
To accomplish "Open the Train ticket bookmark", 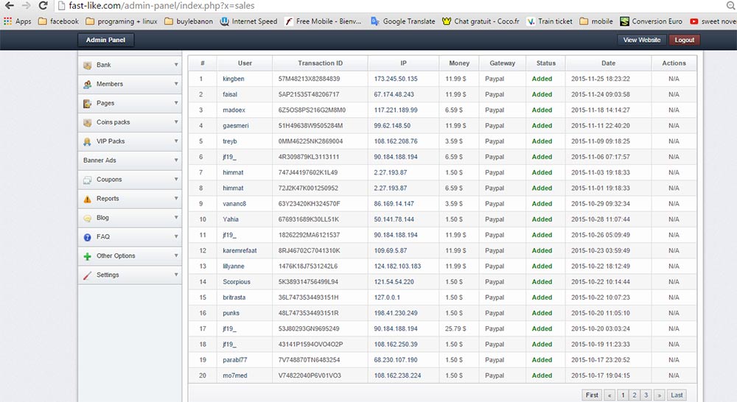I will point(550,21).
